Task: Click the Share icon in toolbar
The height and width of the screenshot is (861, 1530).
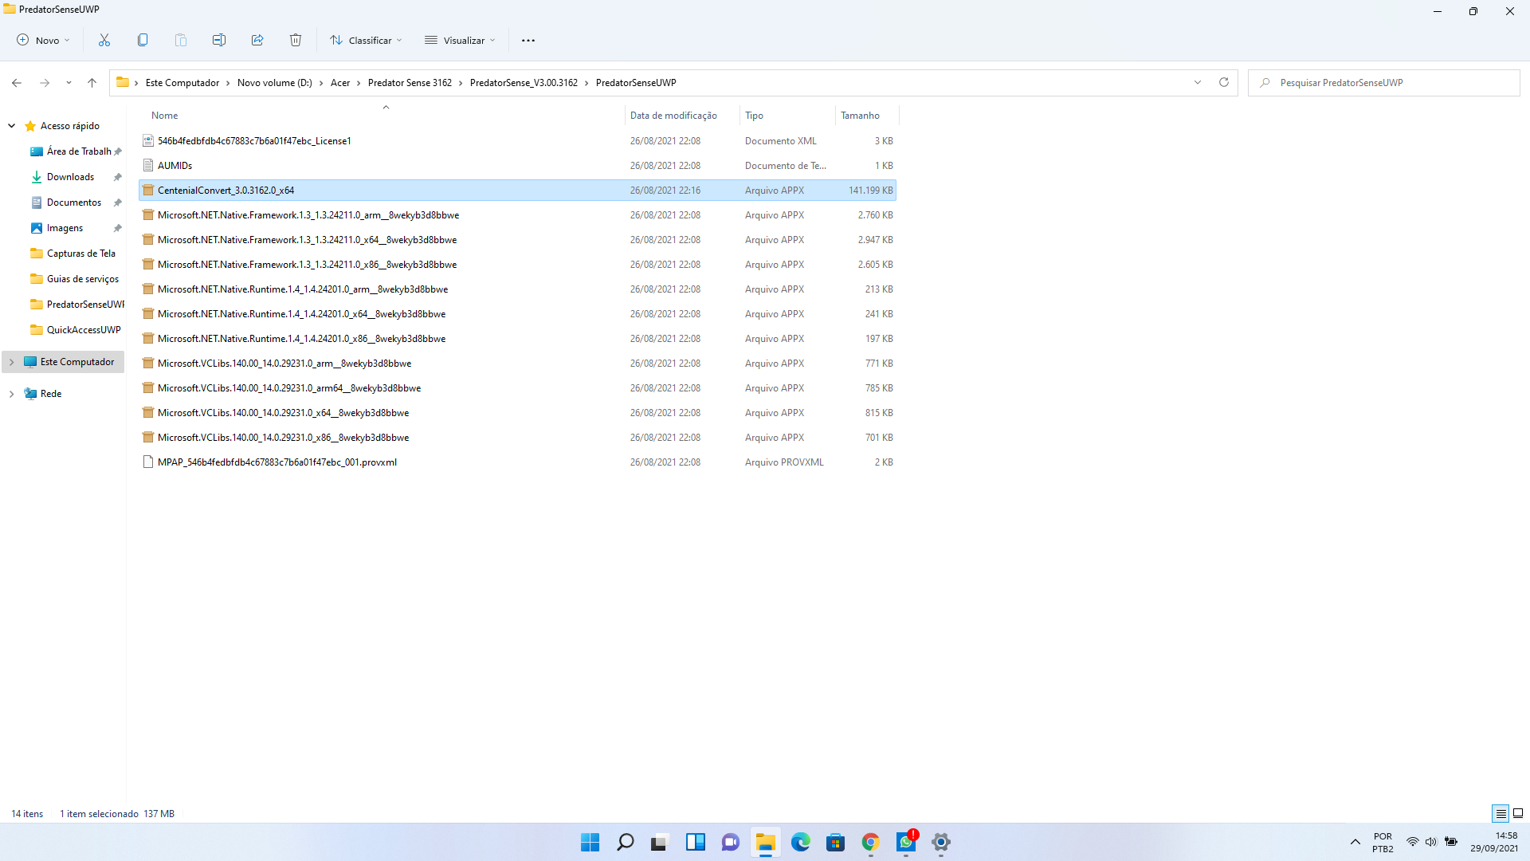Action: click(257, 40)
